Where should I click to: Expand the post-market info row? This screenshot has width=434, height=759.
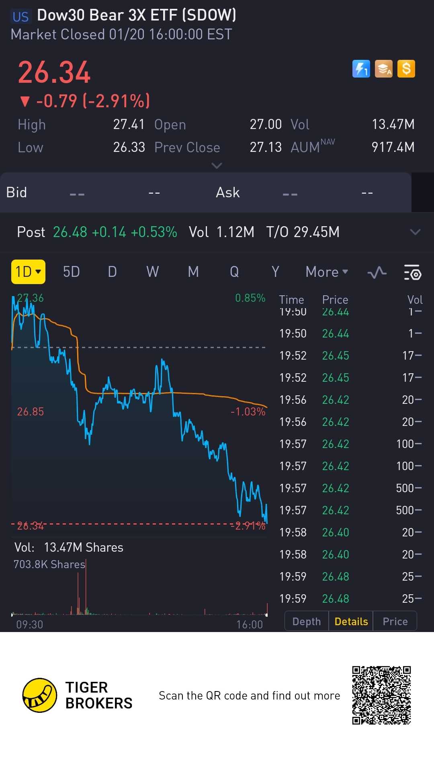(415, 232)
